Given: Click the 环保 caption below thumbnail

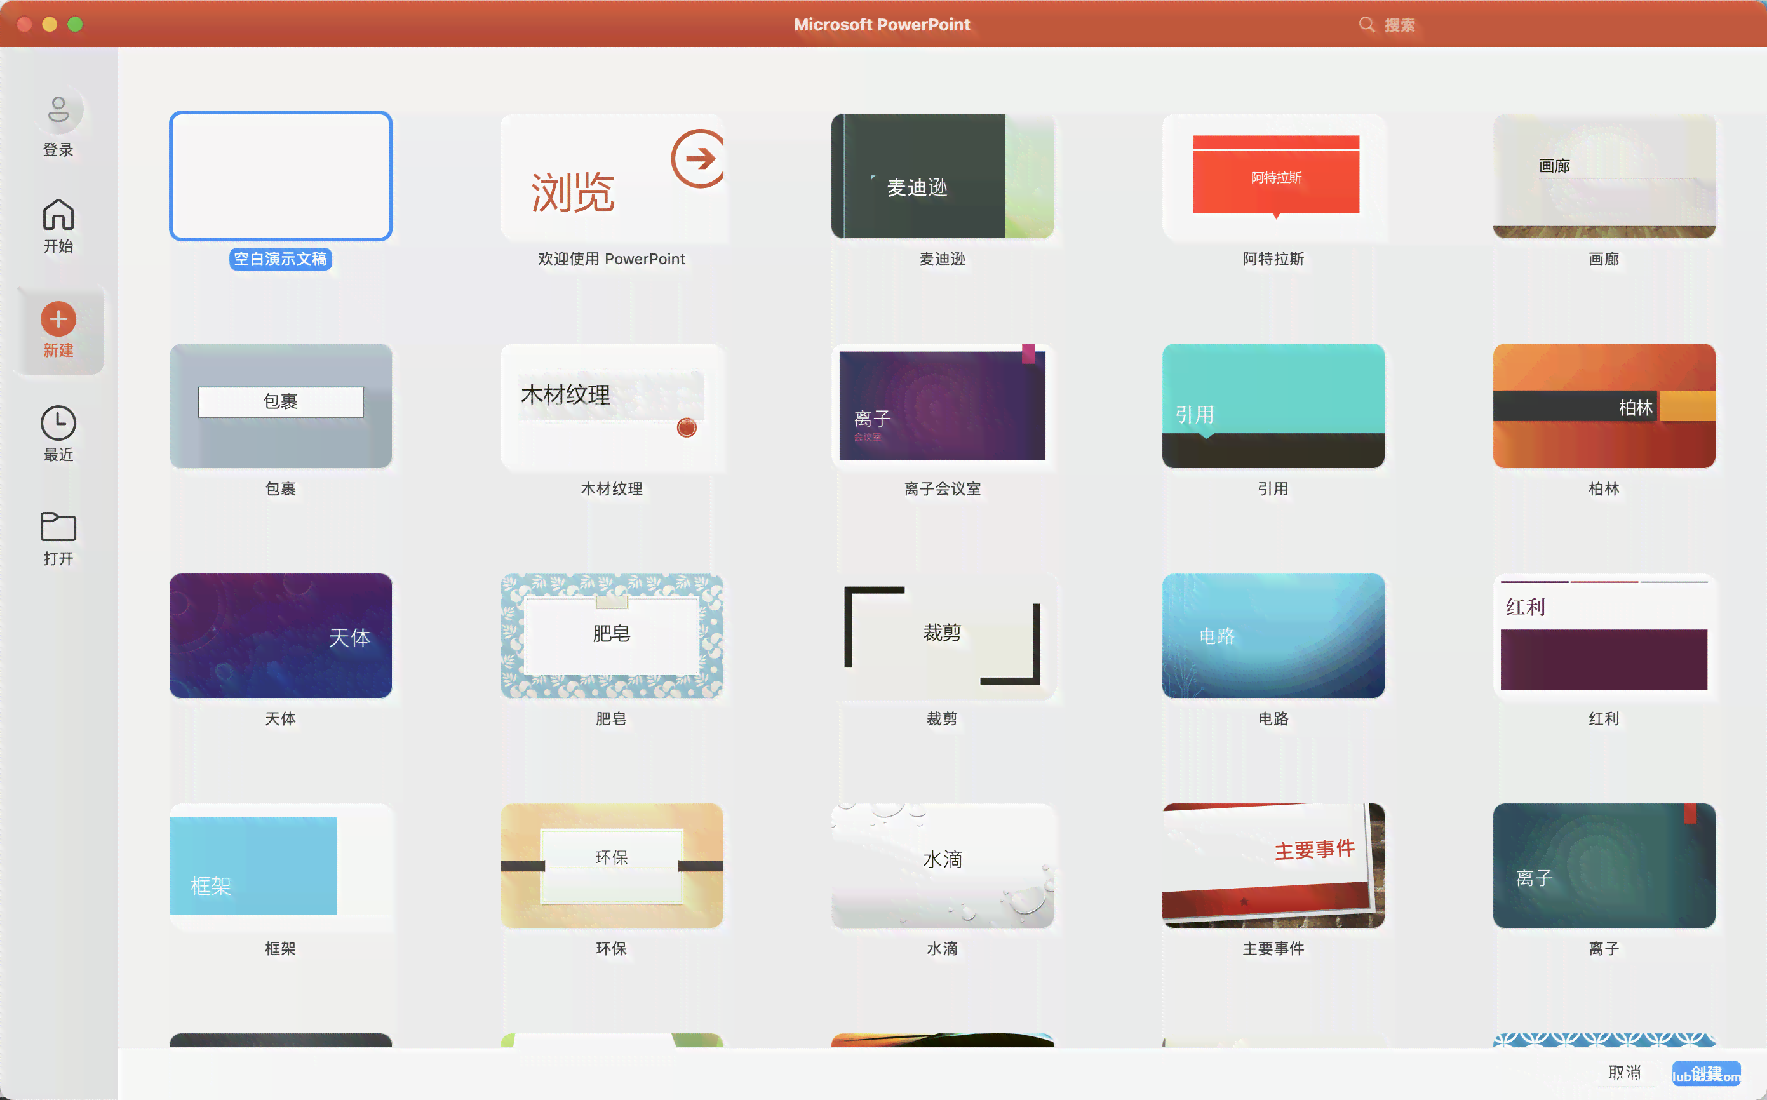Looking at the screenshot, I should tap(612, 949).
